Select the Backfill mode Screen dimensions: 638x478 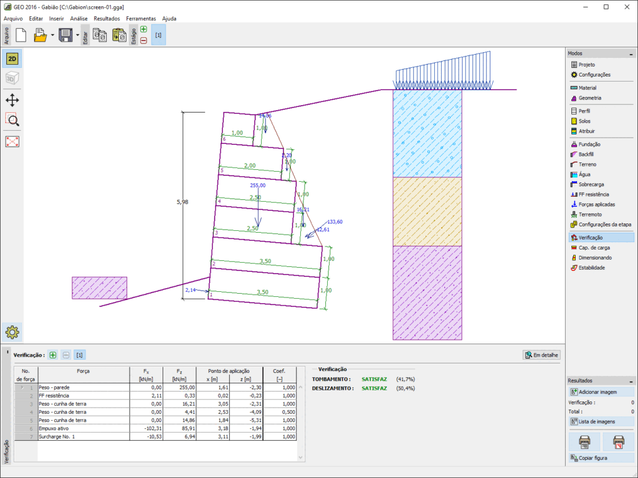click(x=601, y=154)
